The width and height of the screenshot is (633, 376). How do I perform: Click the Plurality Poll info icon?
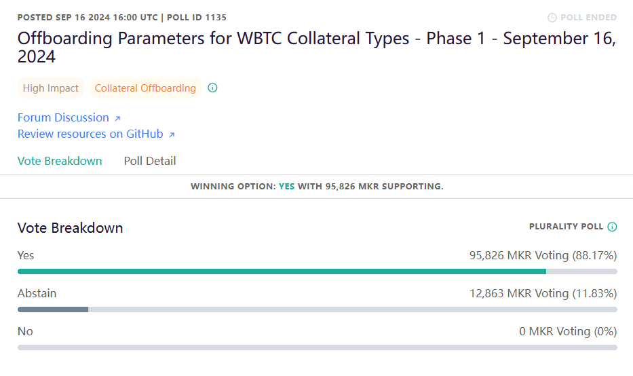612,227
